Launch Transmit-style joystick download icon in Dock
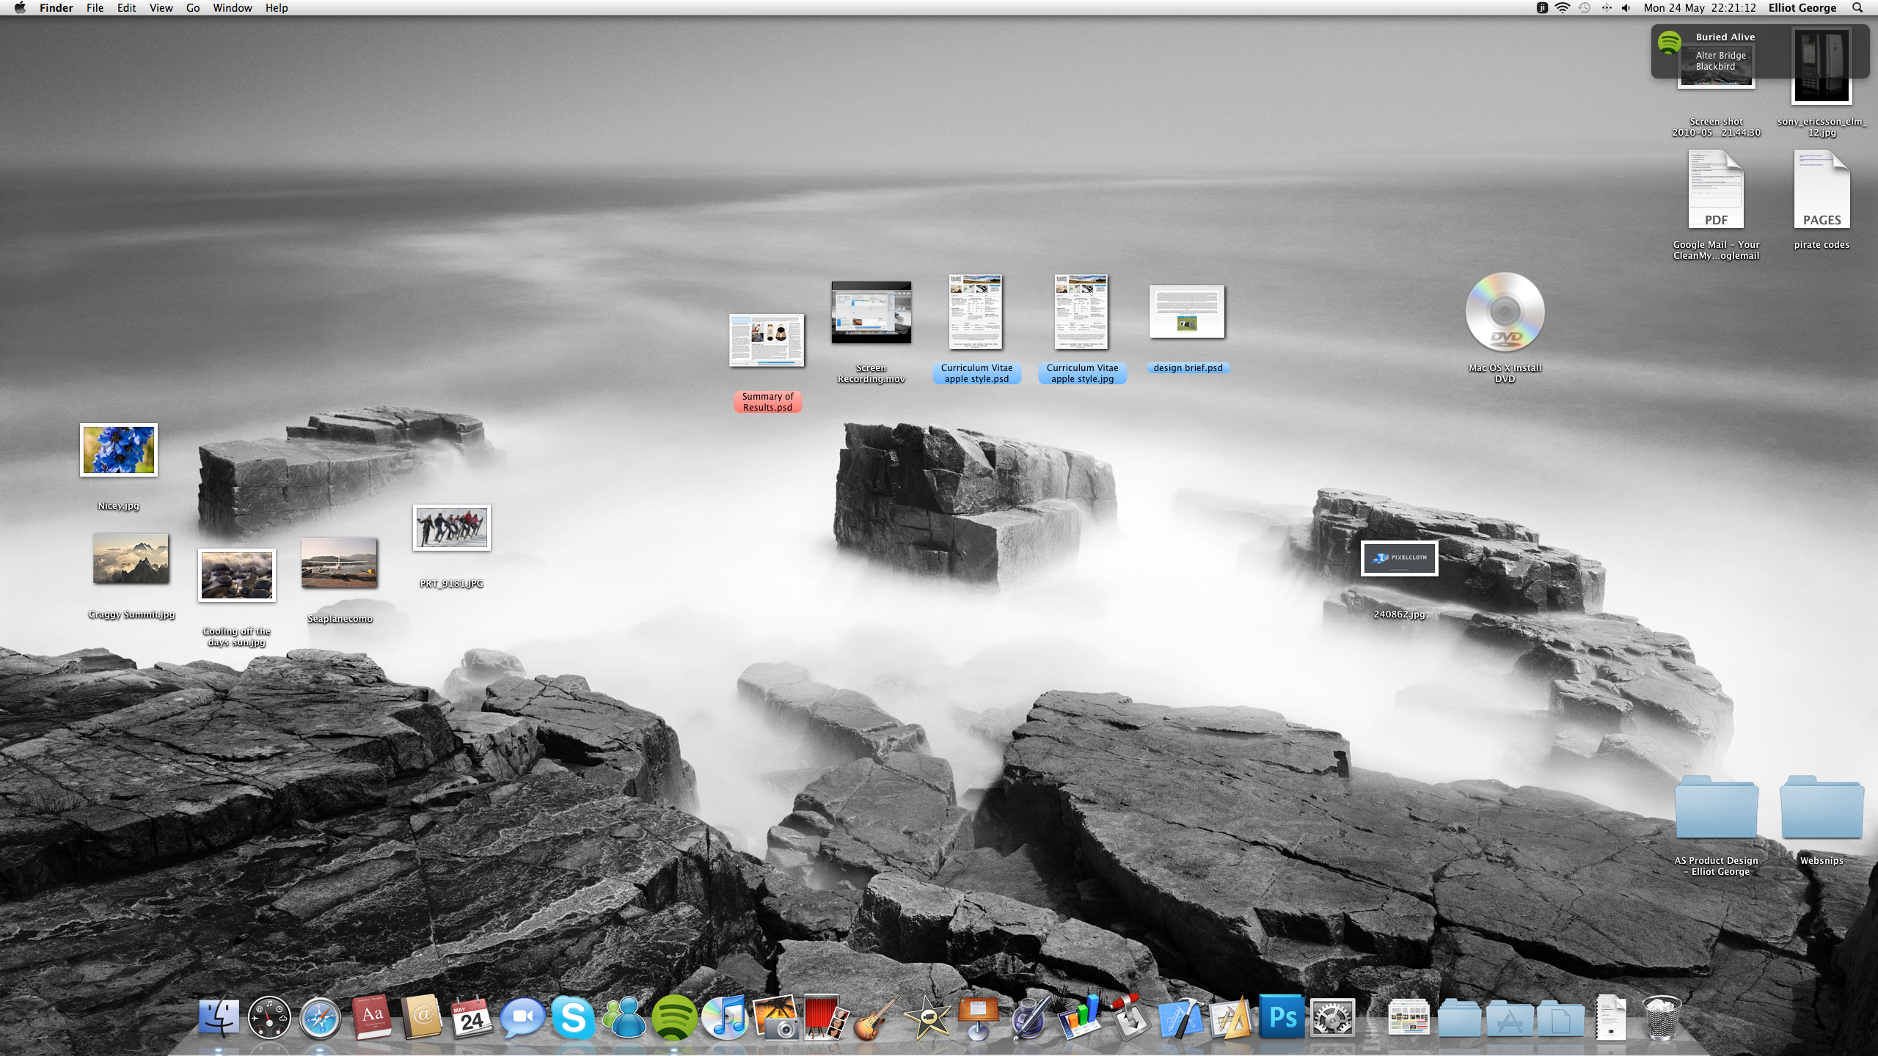The image size is (1878, 1056). coord(1130,1017)
